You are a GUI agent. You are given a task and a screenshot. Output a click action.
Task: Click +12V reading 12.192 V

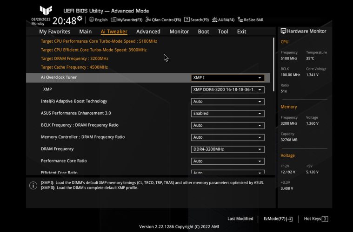pos(288,172)
